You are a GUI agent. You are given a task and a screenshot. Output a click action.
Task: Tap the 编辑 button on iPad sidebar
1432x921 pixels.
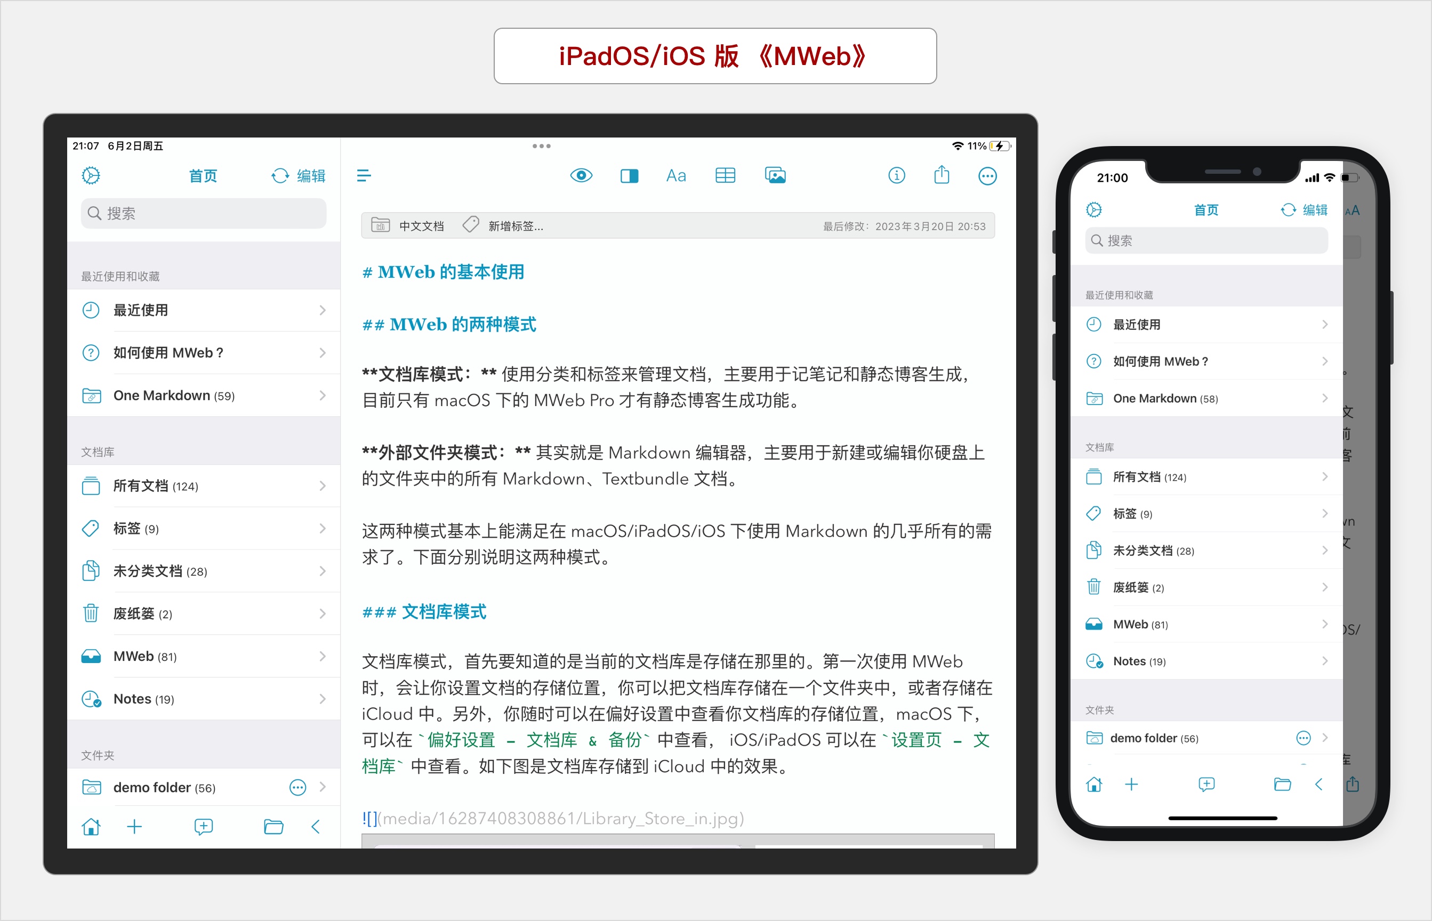(311, 176)
